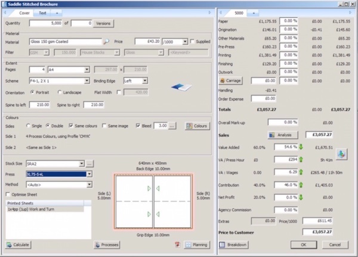Click the material search magnifier icon

(x=106, y=42)
